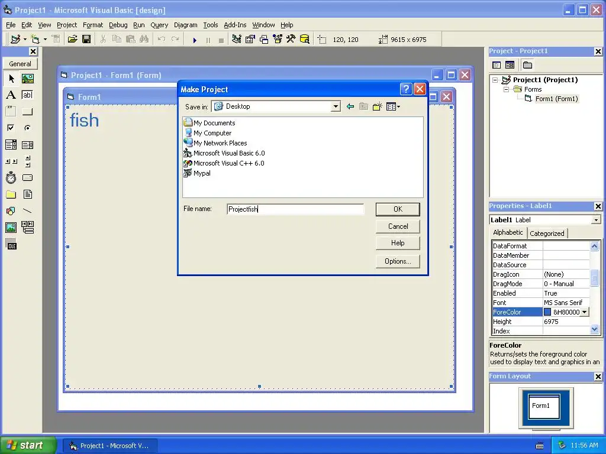Click the dialog's question mark help button
Screen dimensions: 606x454
point(406,89)
